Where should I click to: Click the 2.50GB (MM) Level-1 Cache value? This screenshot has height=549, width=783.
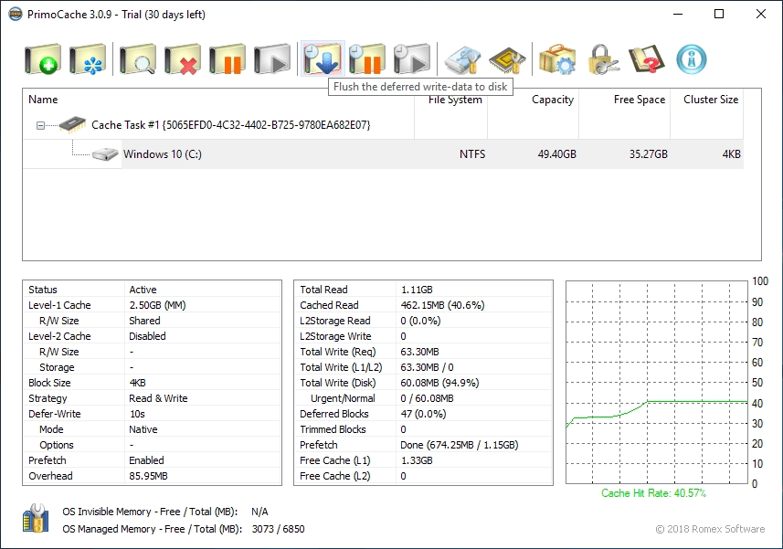(x=157, y=305)
